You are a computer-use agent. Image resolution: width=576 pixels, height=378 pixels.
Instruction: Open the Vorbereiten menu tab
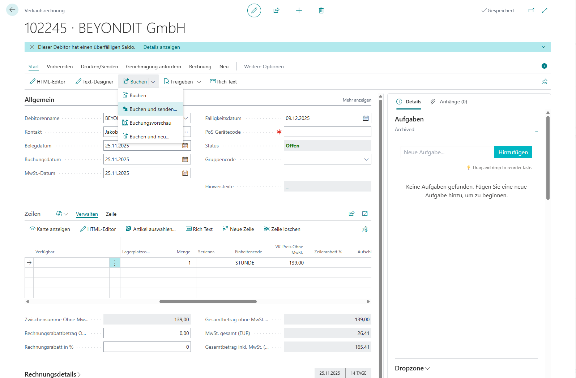(x=60, y=66)
